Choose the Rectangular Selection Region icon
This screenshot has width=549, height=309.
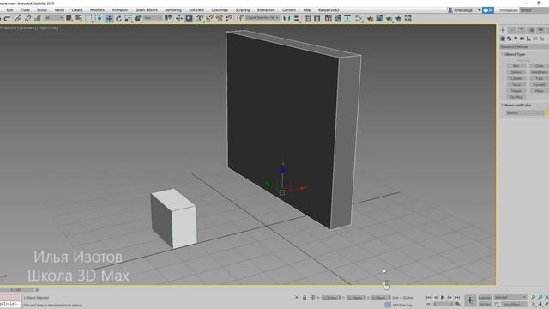click(88, 19)
